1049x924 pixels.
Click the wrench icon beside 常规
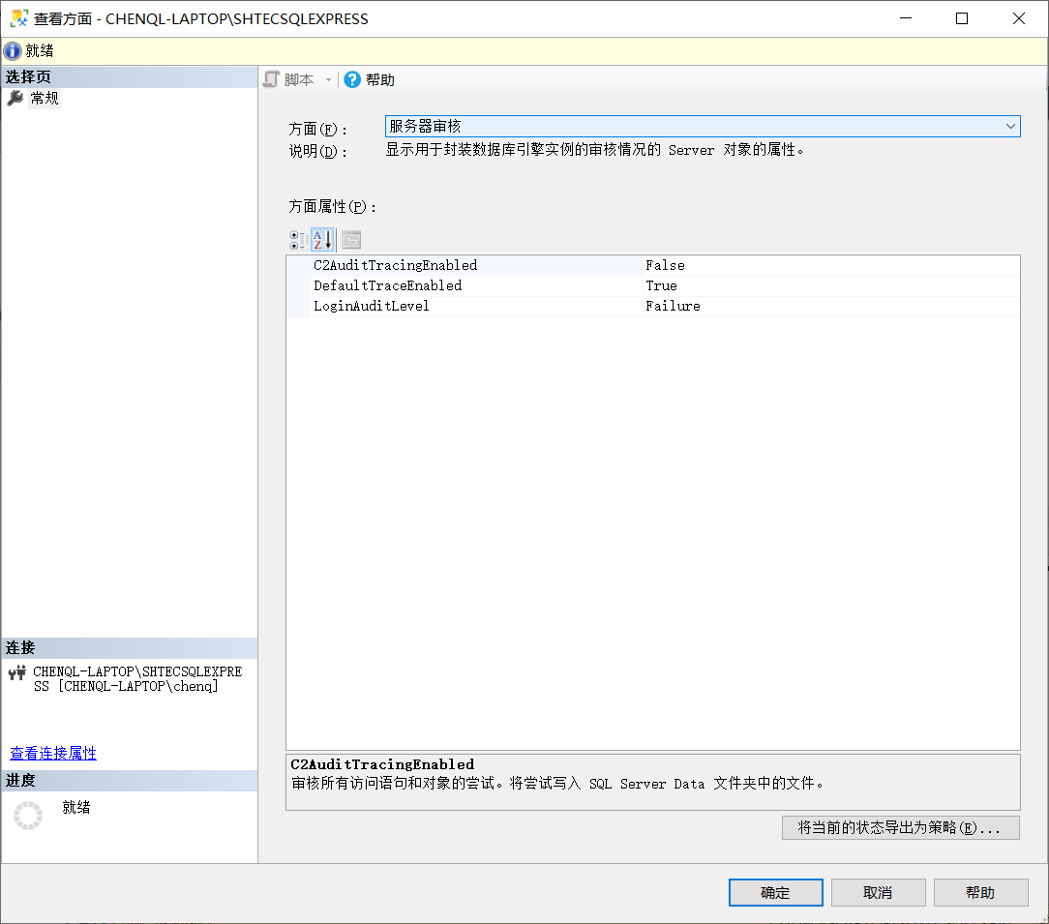click(x=15, y=99)
